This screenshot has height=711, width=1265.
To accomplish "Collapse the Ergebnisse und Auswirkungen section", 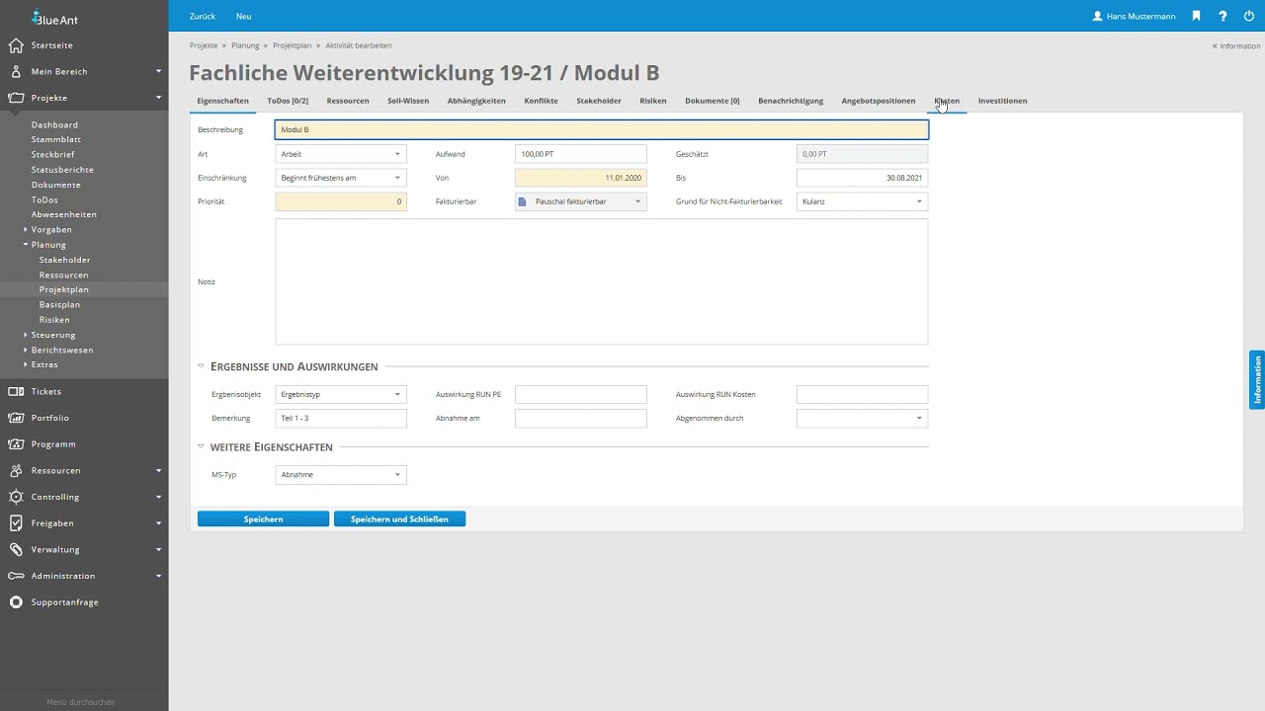I will (x=202, y=366).
